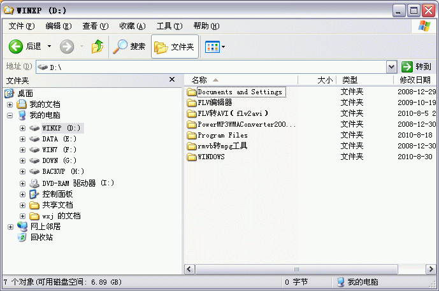Sort by the 修改日期 column header
The image size is (439, 291).
(x=415, y=80)
